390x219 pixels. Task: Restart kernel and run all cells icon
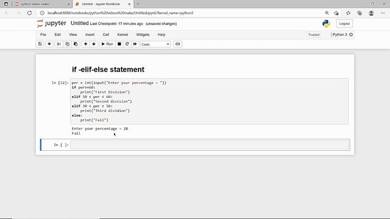pos(135,44)
